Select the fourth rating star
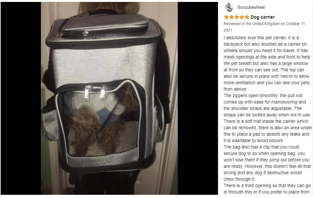This screenshot has width=313, height=198. [x=242, y=17]
